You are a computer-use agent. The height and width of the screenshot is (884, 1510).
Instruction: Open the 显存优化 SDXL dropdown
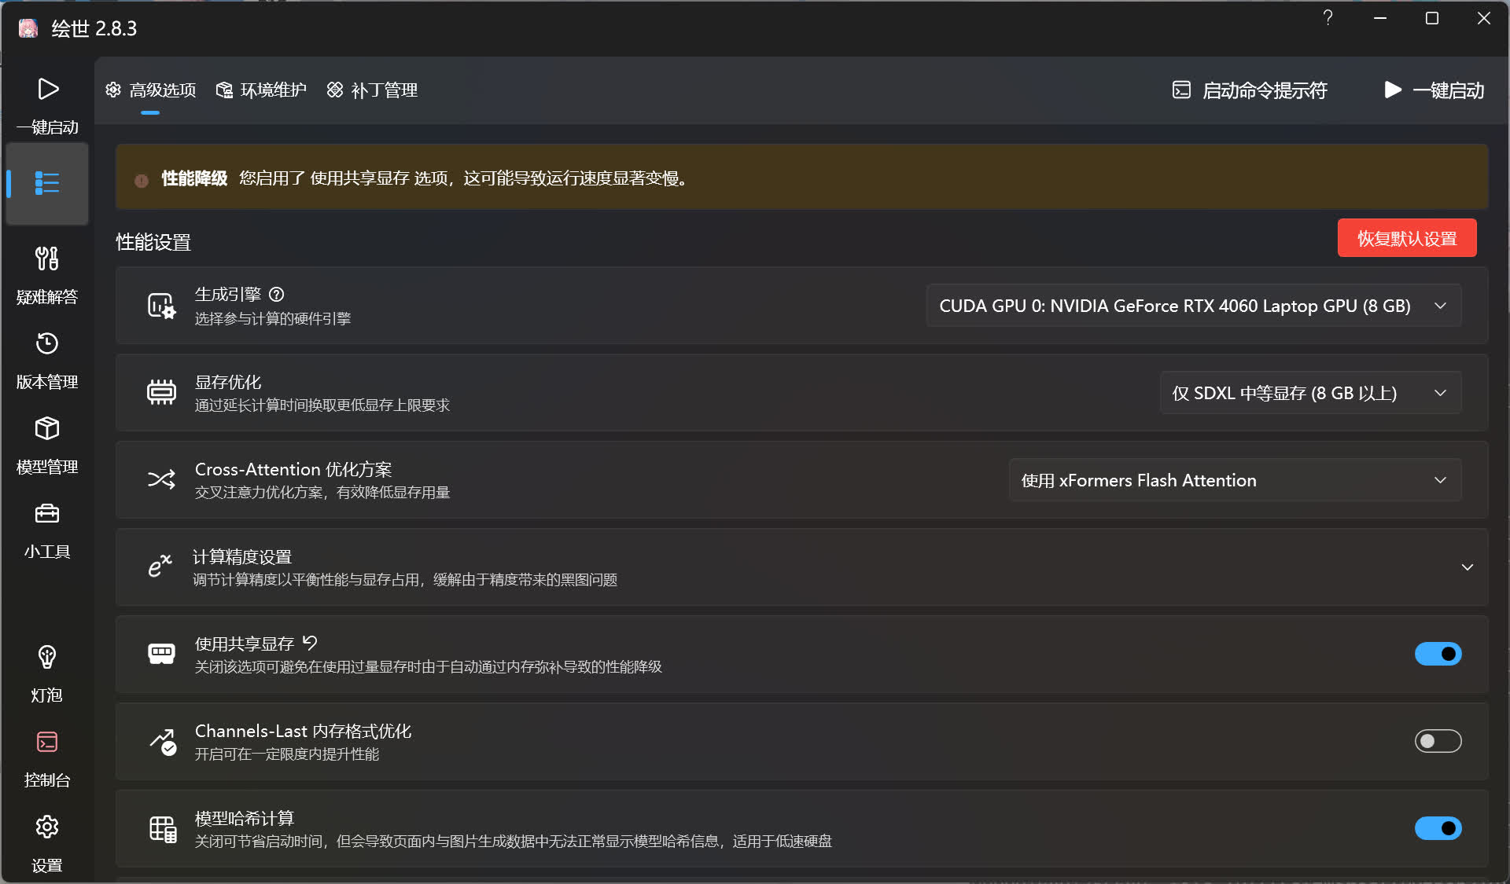[x=1309, y=393]
